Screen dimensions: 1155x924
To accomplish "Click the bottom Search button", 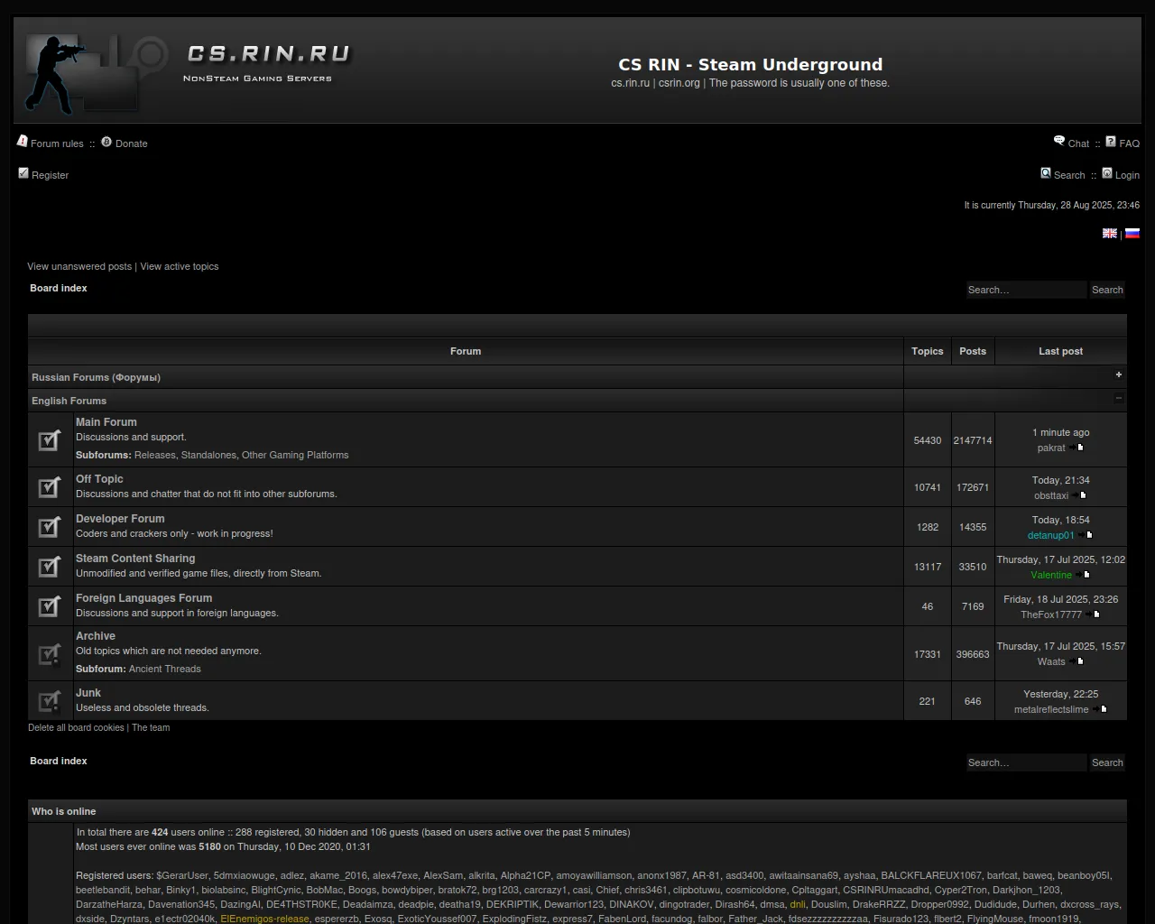I will click(x=1107, y=762).
